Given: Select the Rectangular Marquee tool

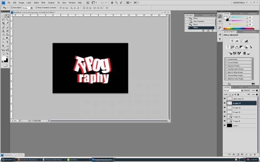Looking at the screenshot, I should pos(3,16).
